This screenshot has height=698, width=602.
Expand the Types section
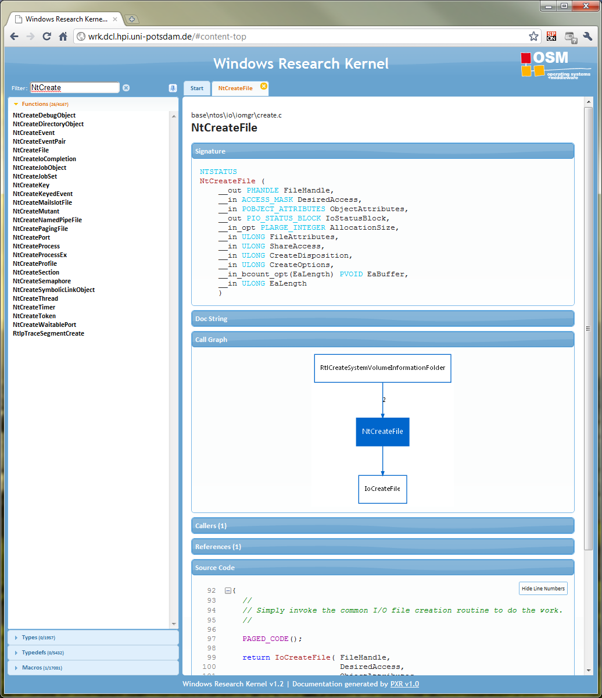coord(93,638)
